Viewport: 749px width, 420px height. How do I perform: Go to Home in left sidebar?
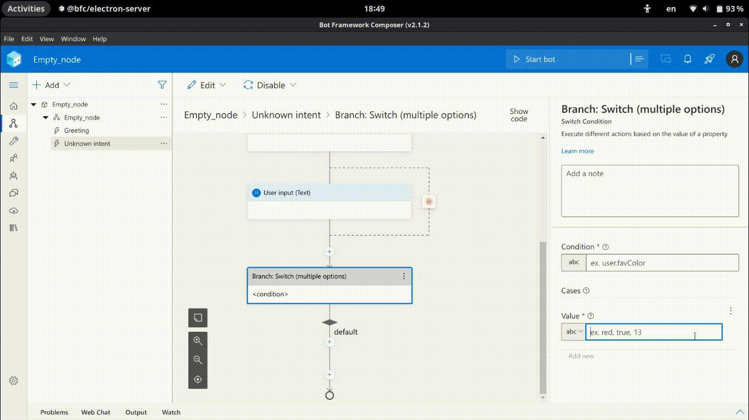[x=14, y=106]
